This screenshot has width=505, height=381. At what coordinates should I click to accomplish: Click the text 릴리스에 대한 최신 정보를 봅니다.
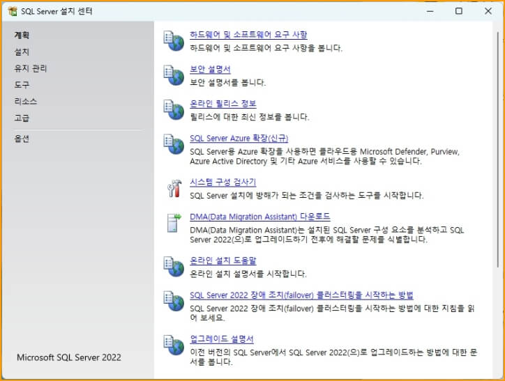click(250, 117)
